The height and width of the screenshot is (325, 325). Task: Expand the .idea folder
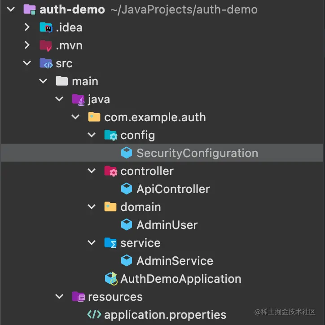click(27, 27)
